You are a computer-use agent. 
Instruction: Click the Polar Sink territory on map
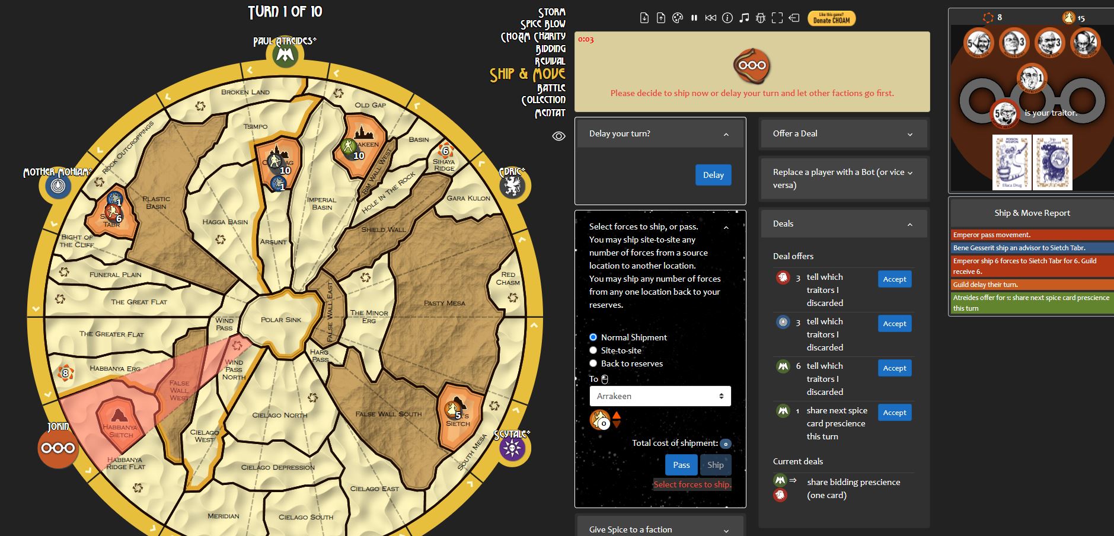[x=281, y=323]
